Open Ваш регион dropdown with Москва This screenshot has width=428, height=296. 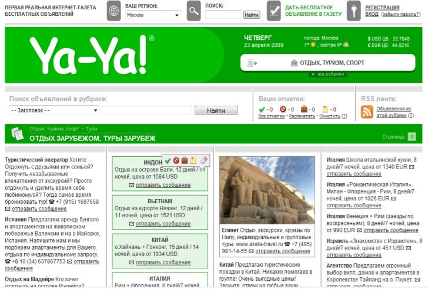click(x=153, y=15)
